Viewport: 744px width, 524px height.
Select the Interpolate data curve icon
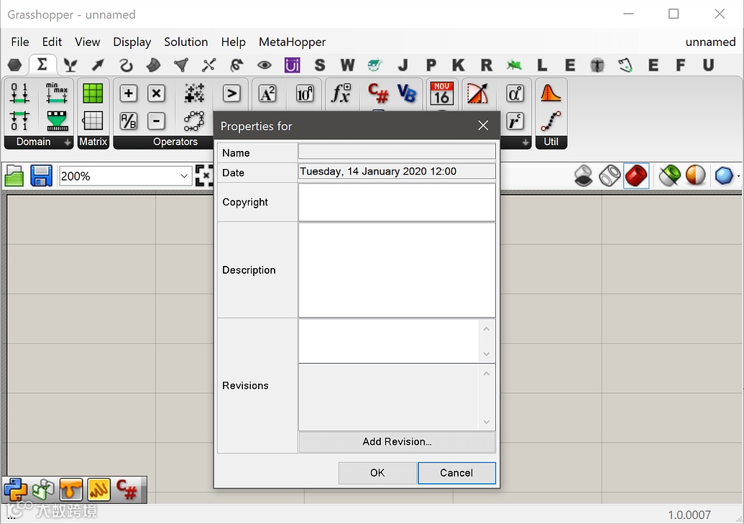(x=551, y=121)
